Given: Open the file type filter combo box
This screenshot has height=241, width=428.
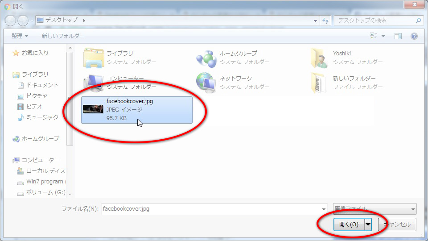Looking at the screenshot, I should pyautogui.click(x=374, y=209).
